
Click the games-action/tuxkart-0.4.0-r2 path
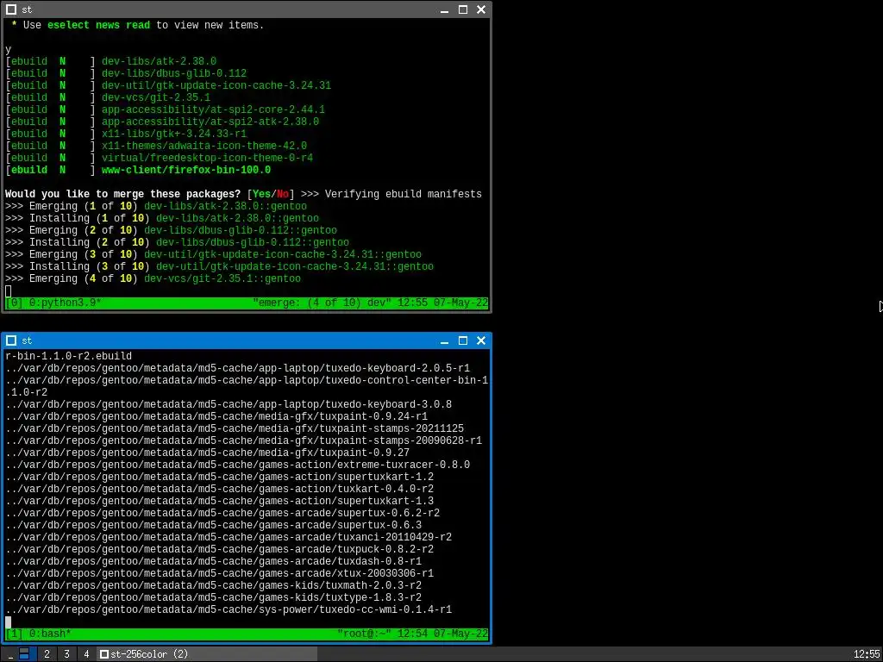[x=220, y=490]
